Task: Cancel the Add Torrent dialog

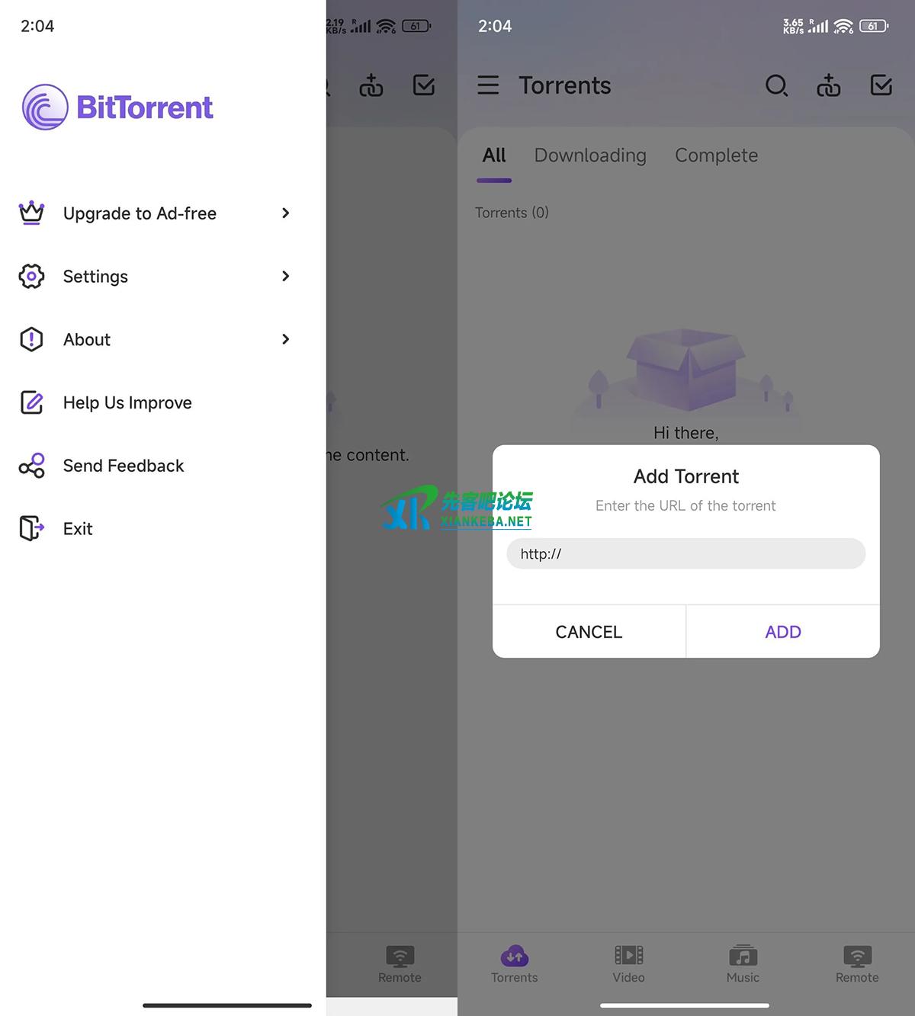Action: click(x=589, y=632)
